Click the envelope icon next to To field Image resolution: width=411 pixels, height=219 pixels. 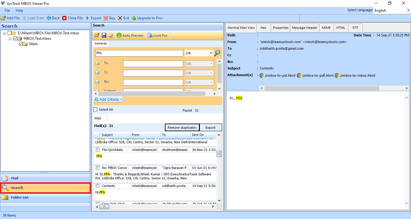click(97, 63)
